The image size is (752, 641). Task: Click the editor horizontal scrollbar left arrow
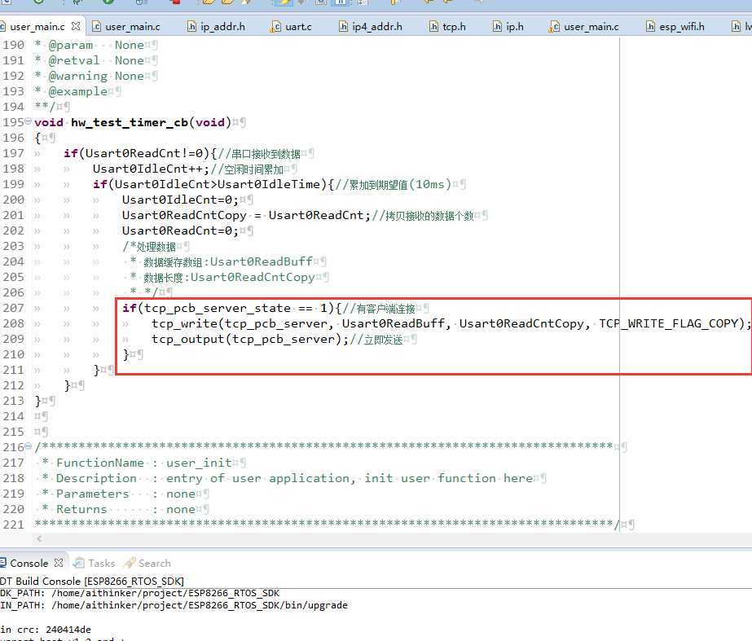click(38, 539)
